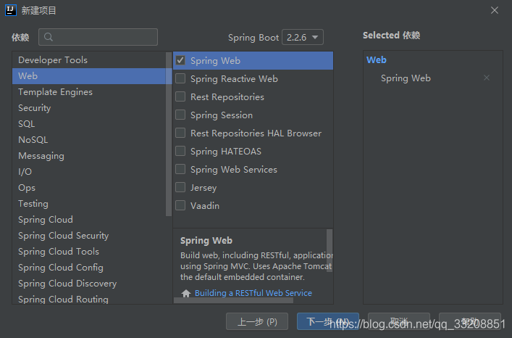Close the new project dialog
This screenshot has height=338, width=512.
click(x=495, y=10)
